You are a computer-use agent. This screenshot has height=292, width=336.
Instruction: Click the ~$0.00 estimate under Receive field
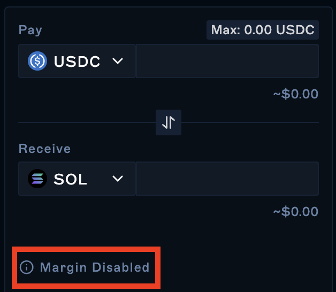click(295, 212)
